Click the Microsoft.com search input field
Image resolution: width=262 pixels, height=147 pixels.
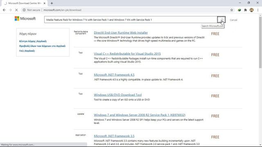pyautogui.click(x=131, y=20)
